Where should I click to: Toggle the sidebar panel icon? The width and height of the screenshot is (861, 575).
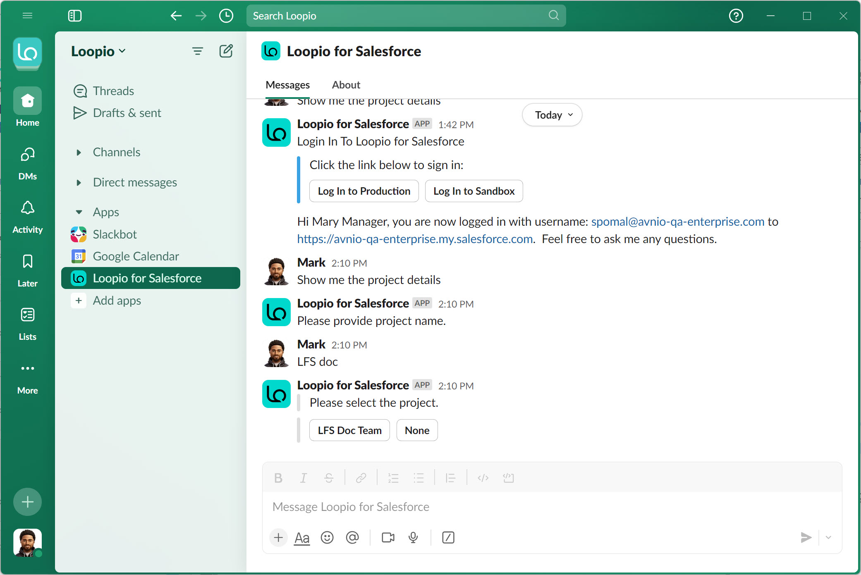pos(75,16)
